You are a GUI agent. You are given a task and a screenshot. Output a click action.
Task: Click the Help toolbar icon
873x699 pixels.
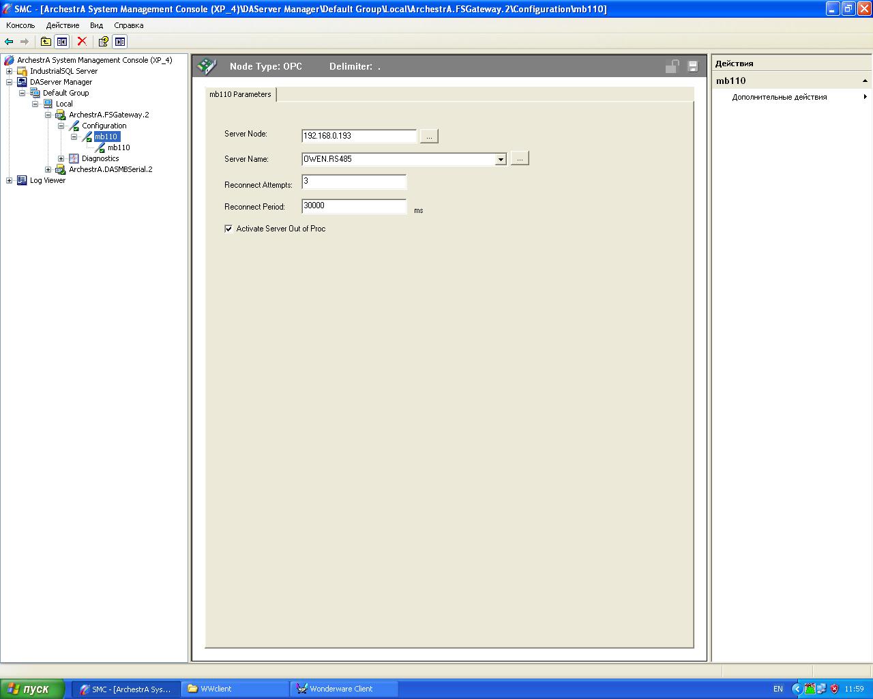(x=103, y=42)
